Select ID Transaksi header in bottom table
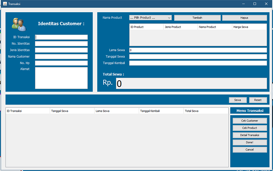The height and width of the screenshot is (171, 273). 28,111
